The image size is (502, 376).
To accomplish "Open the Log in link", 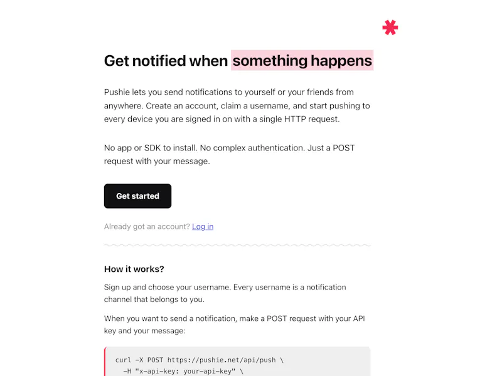I will point(203,226).
